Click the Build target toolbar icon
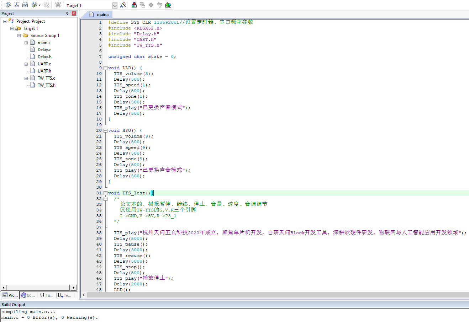This screenshot has height=322, width=469. (x=16, y=5)
